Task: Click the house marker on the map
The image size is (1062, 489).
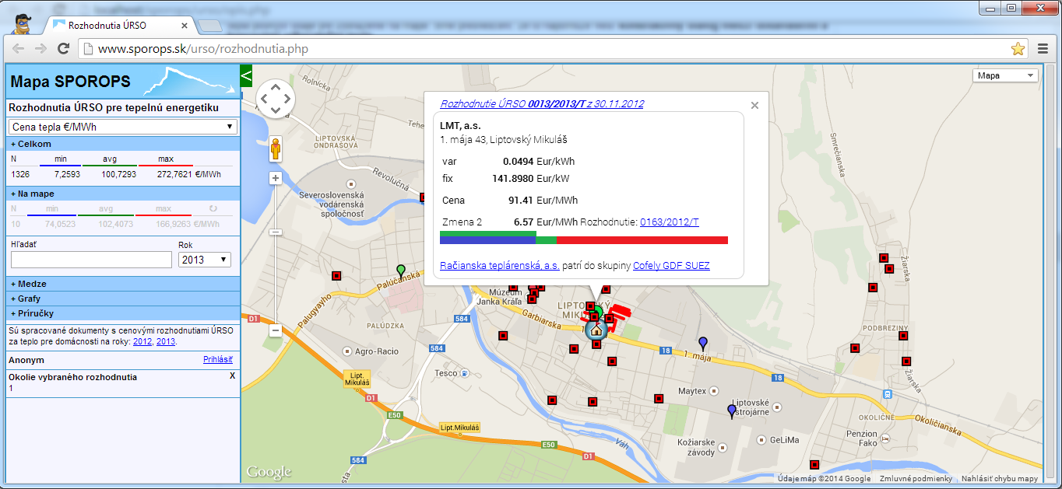Action: click(596, 329)
